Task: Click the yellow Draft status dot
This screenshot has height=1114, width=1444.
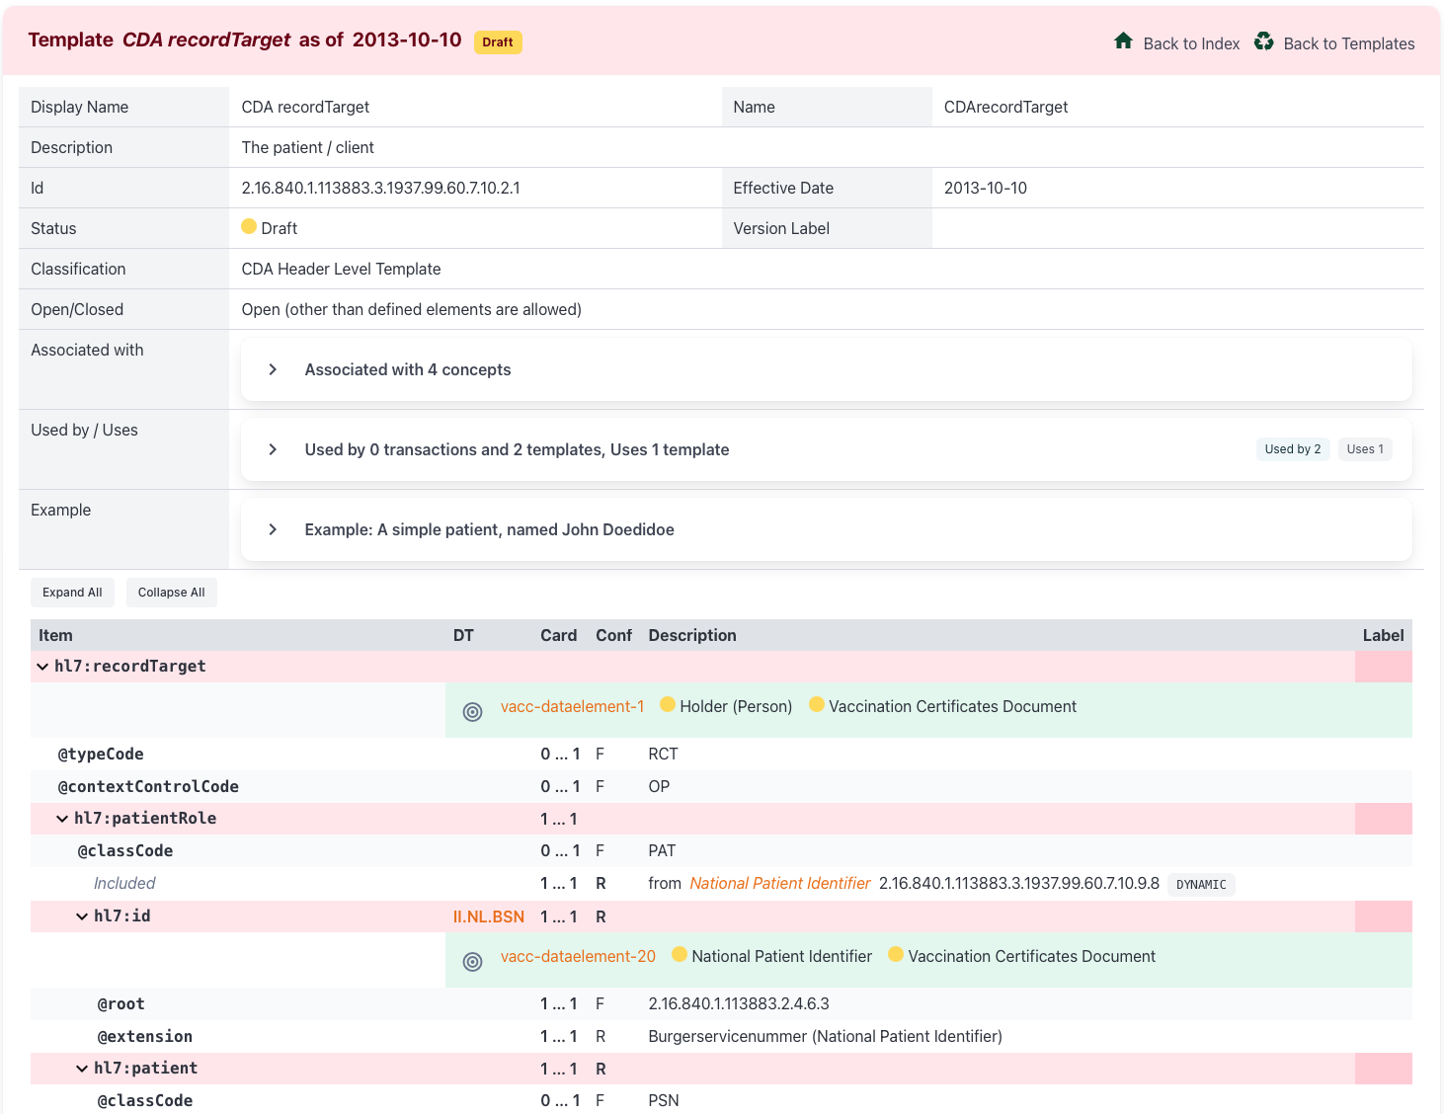Action: click(x=249, y=227)
